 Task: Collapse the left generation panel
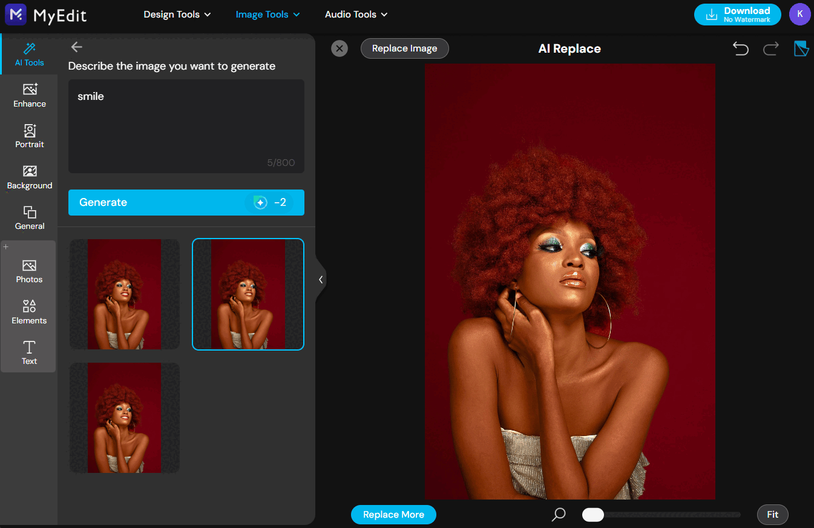[321, 279]
